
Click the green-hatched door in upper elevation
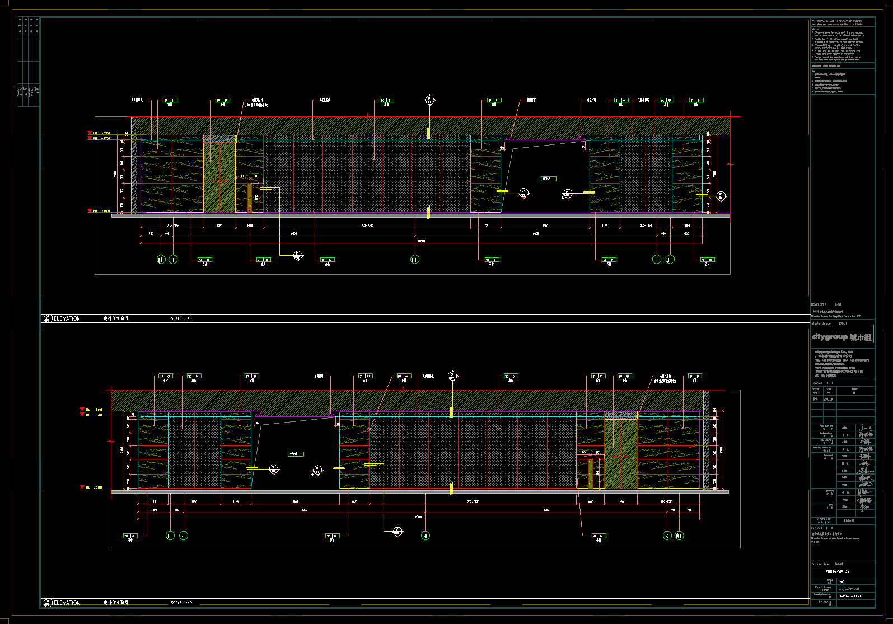tap(219, 178)
